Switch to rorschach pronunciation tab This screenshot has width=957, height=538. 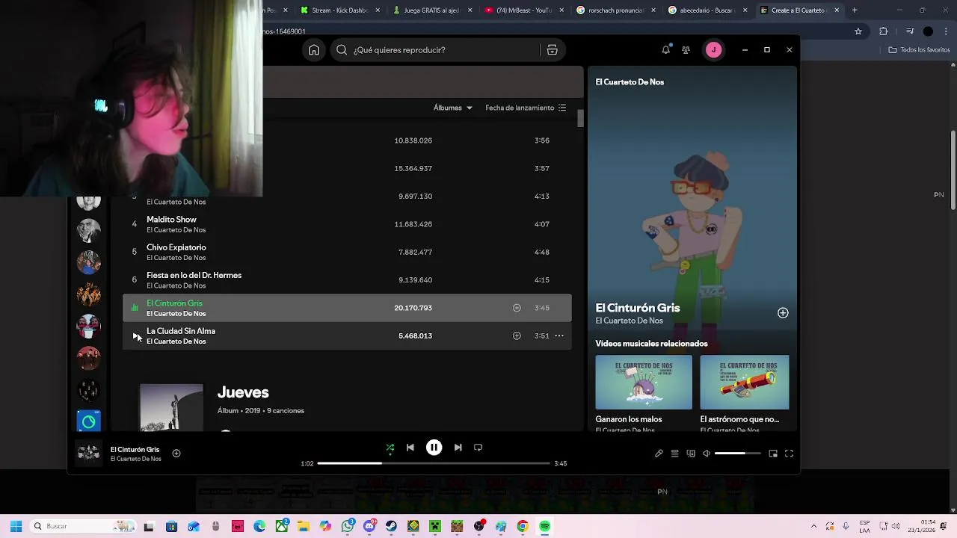click(x=615, y=10)
